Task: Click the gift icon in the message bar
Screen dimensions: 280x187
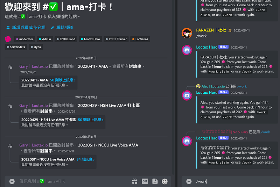Action: point(135,181)
